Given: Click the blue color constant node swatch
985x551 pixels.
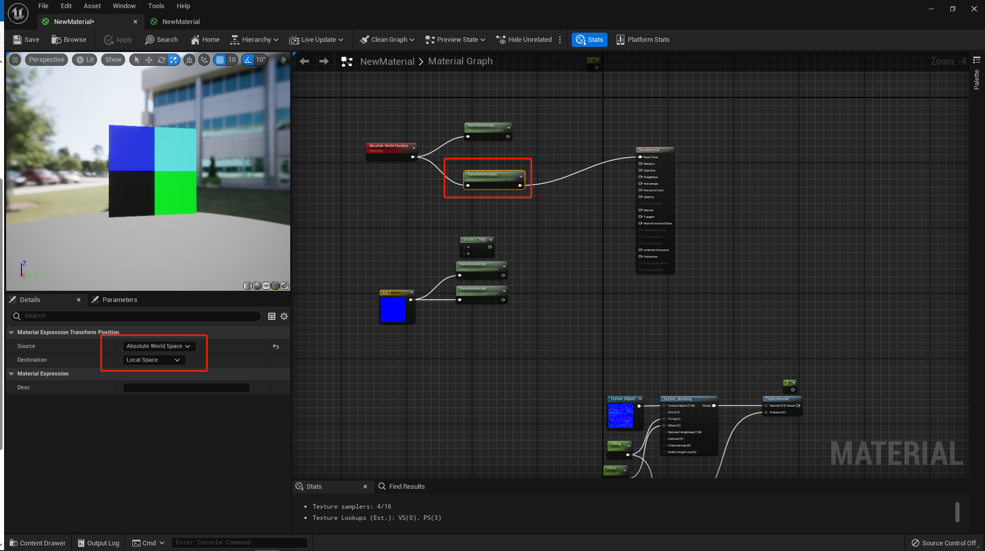Looking at the screenshot, I should click(x=393, y=310).
